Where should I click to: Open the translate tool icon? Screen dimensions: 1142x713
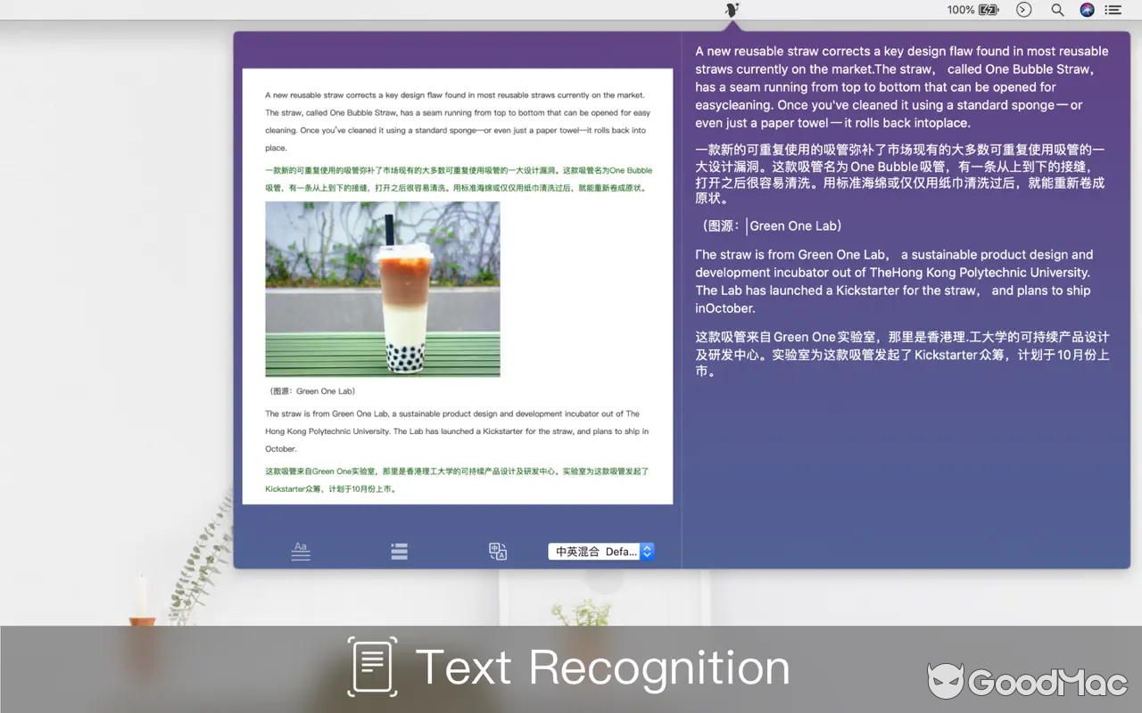pos(497,551)
